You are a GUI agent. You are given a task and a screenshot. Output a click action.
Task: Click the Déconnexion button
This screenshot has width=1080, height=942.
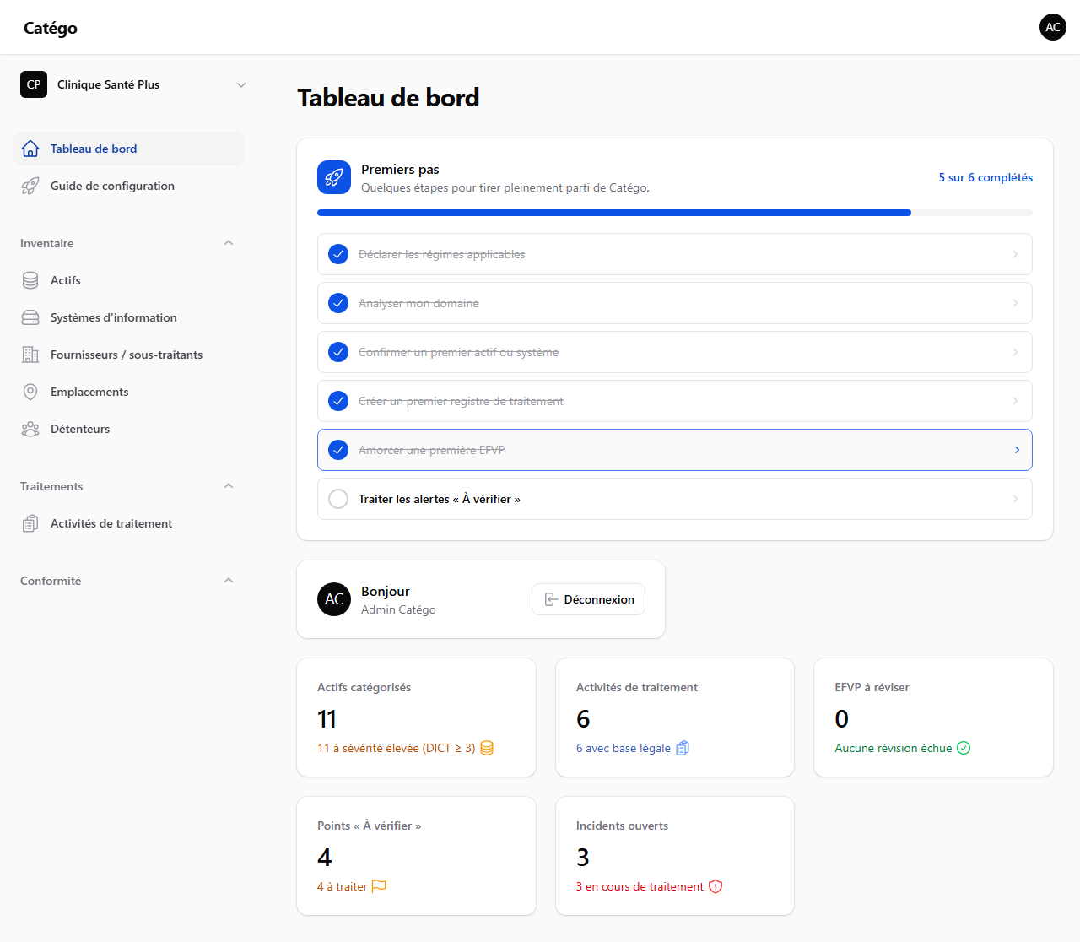click(x=588, y=599)
